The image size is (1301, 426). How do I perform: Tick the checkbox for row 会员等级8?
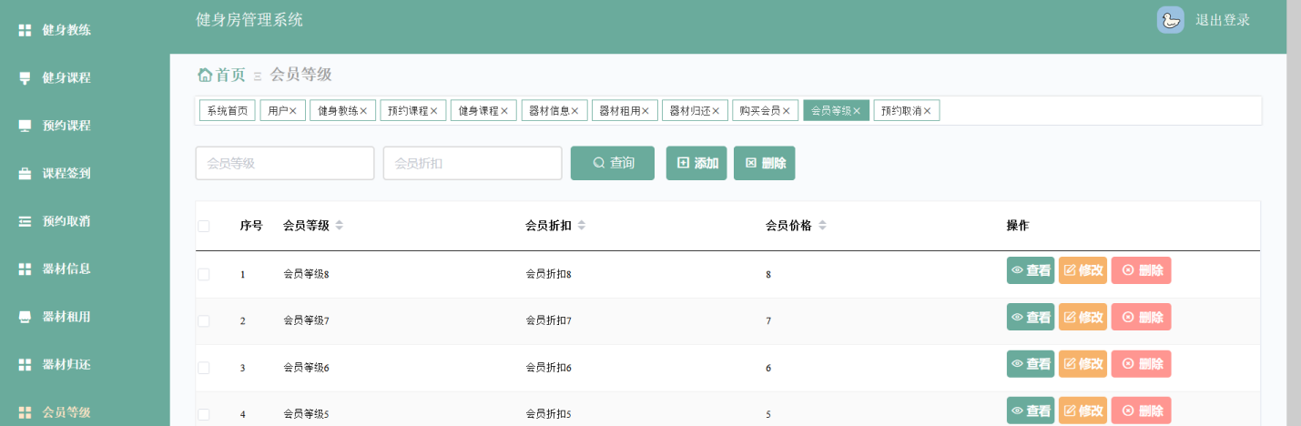(204, 273)
